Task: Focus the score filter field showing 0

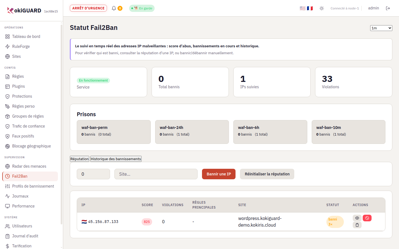Action: point(93,174)
